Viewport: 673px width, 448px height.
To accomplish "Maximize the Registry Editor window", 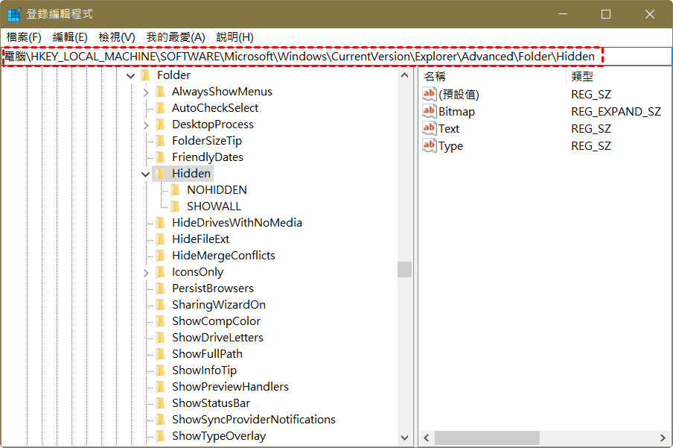I will click(605, 14).
